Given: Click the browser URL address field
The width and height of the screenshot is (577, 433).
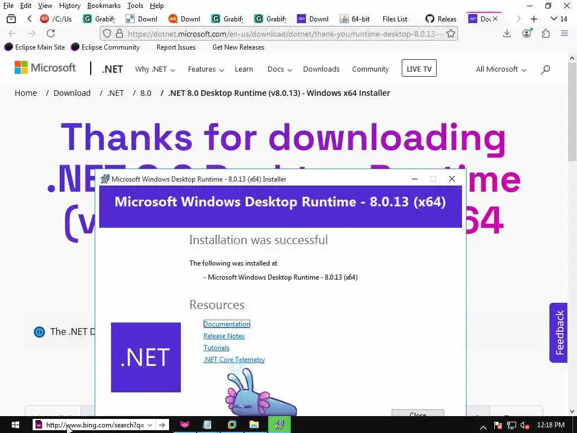Looking at the screenshot, I should 278,33.
